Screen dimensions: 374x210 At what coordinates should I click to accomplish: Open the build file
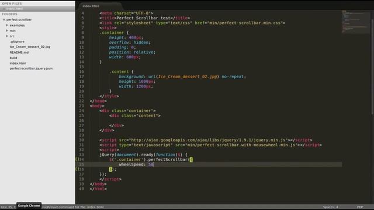(13, 58)
